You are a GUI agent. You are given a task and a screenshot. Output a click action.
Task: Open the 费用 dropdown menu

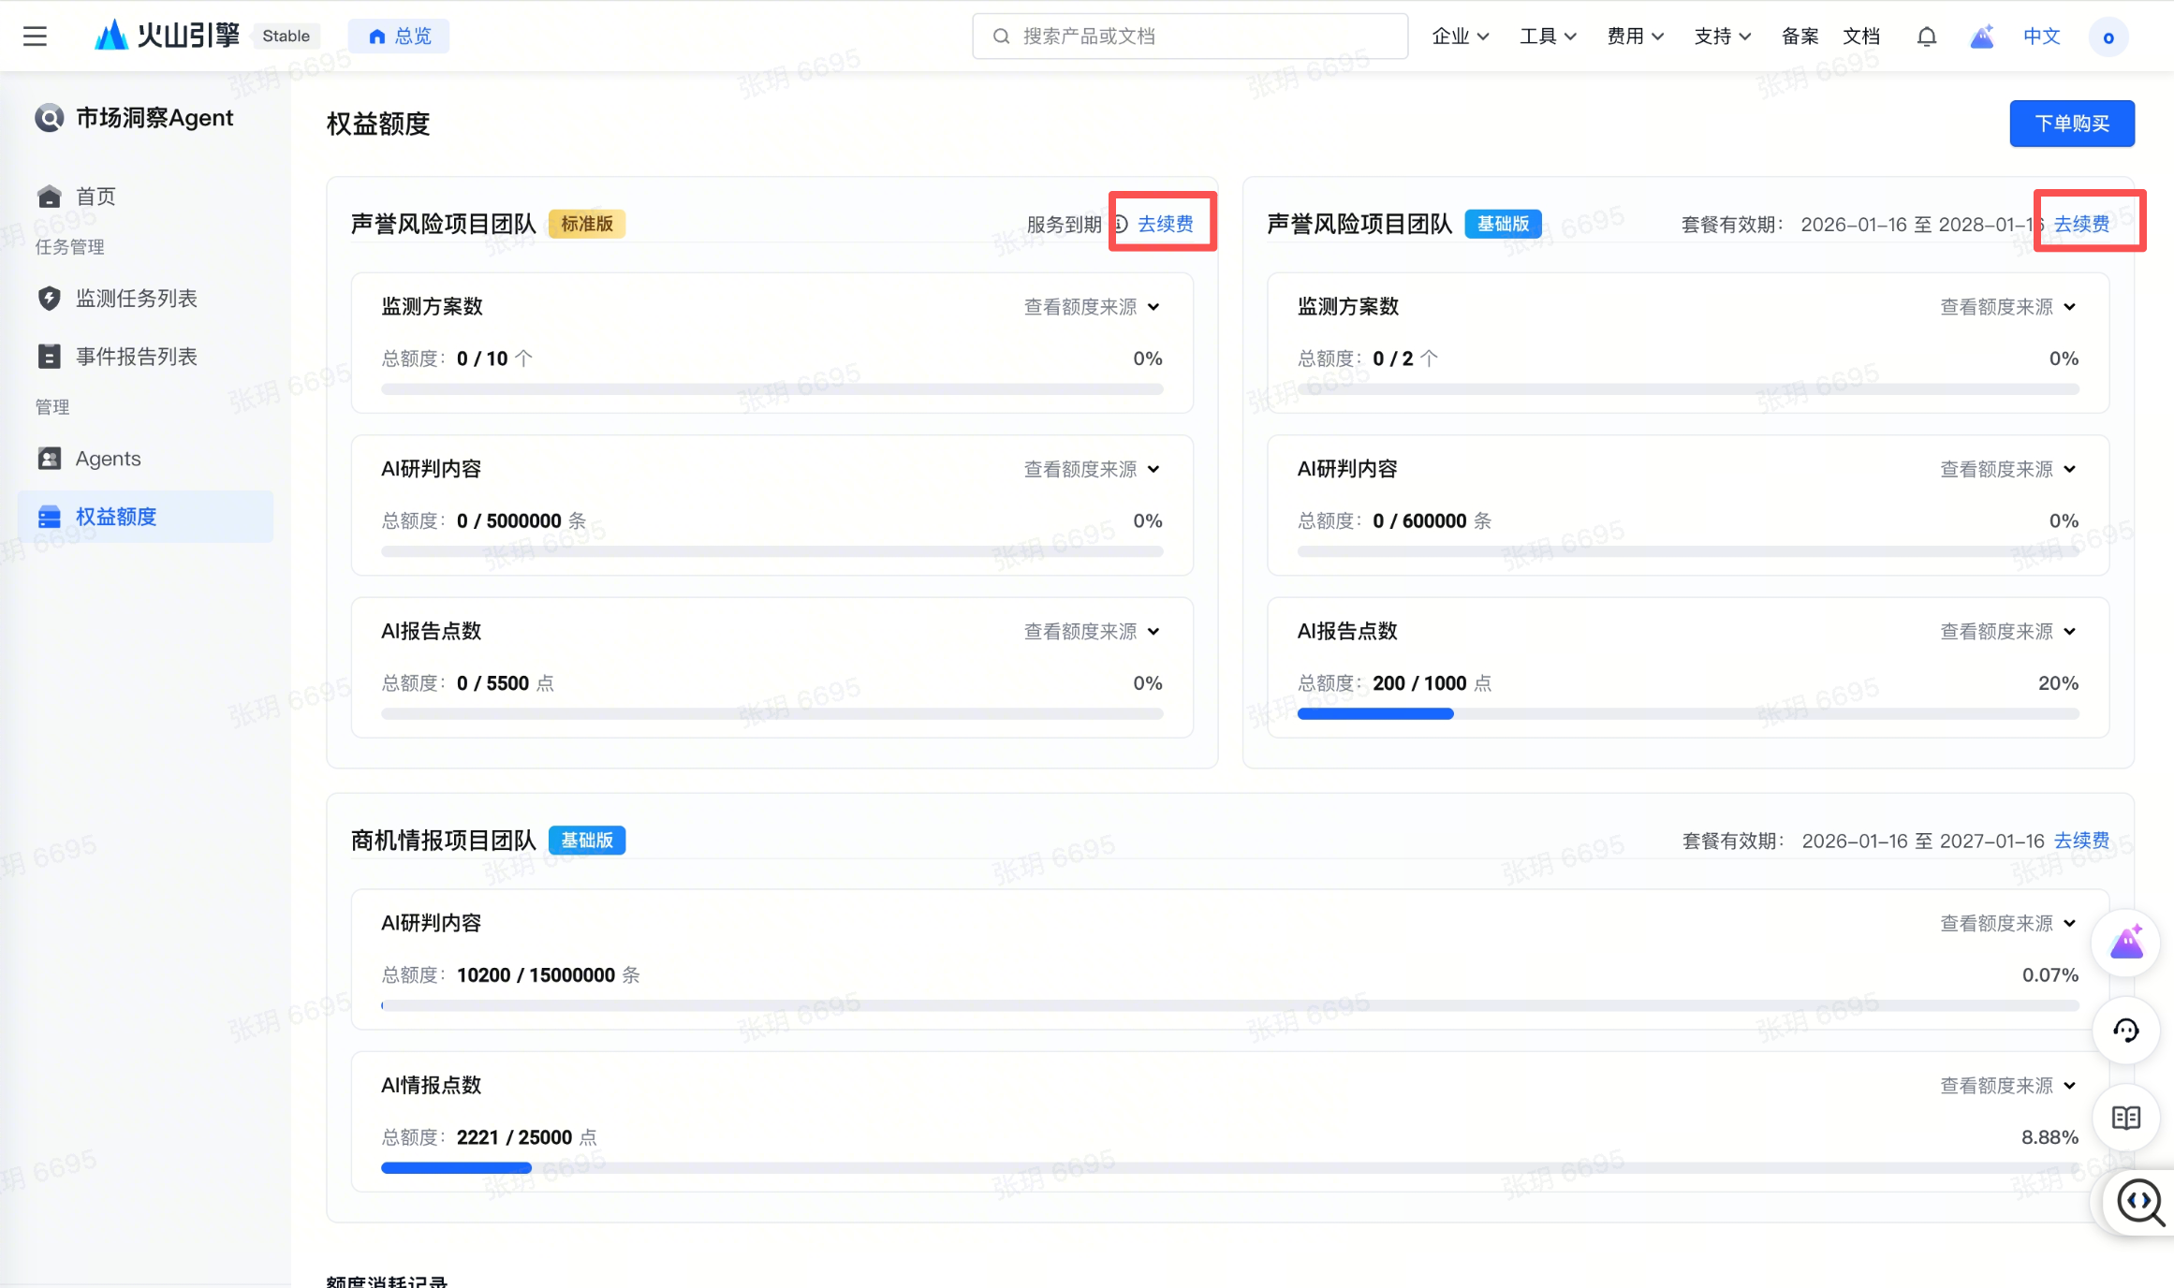click(1635, 37)
